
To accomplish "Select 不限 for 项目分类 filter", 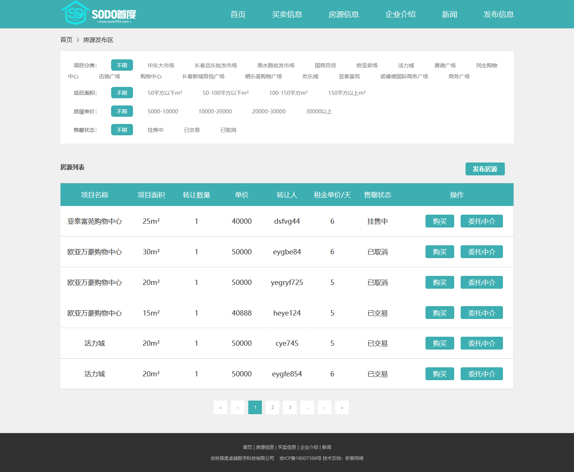I will [x=122, y=65].
